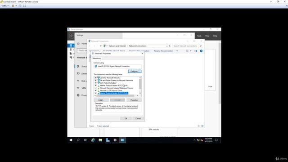Open Task View on taskbar
Image resolution: width=288 pixels, height=162 pixels.
(x=85, y=140)
